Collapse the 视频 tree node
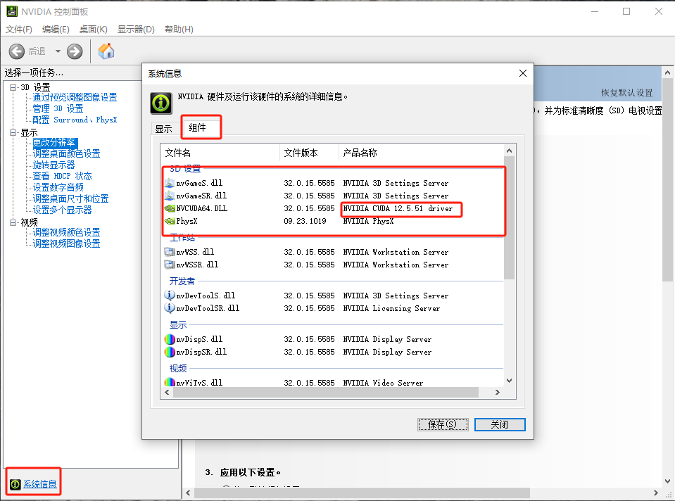Screen dimensions: 675x501 point(13,222)
